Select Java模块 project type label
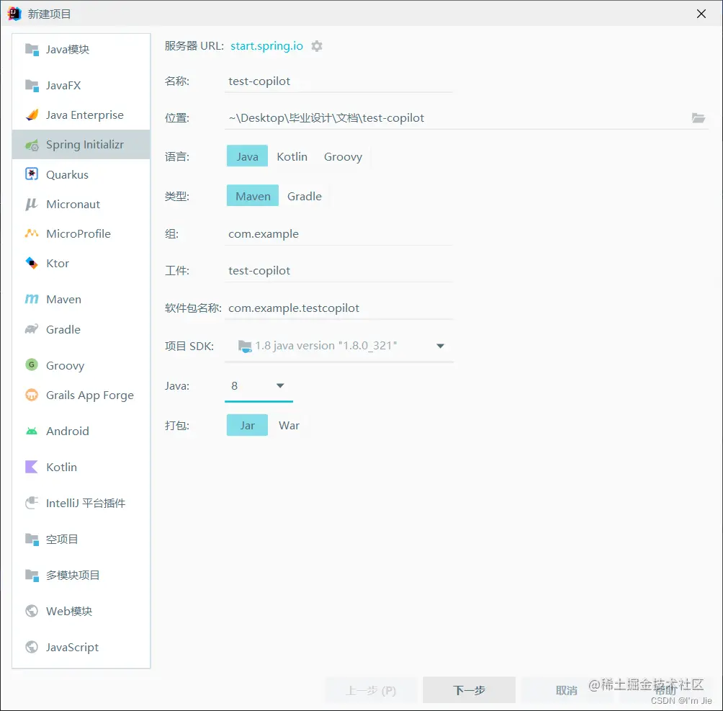This screenshot has width=723, height=711. pyautogui.click(x=68, y=50)
